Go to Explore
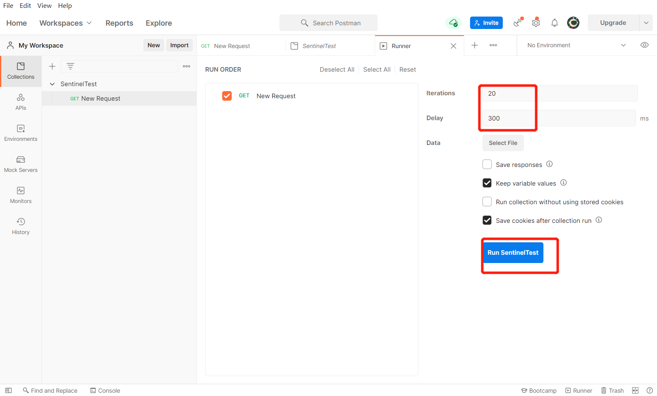 [x=159, y=23]
